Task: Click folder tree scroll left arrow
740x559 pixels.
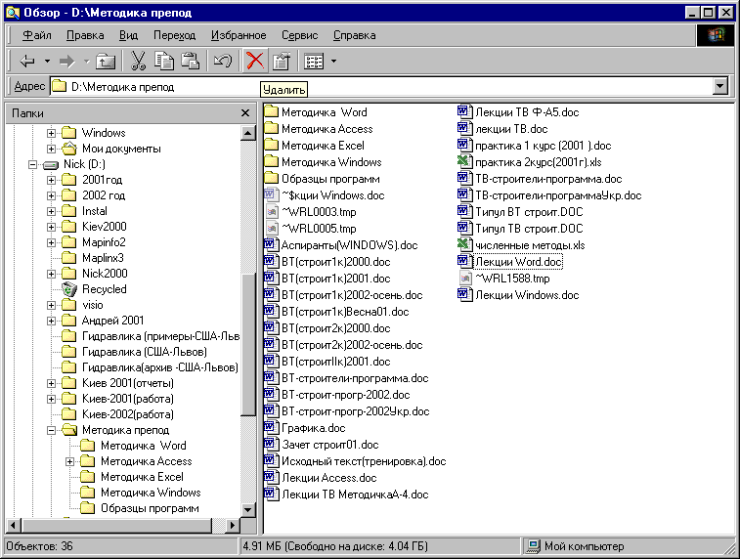Action: pos(14,525)
